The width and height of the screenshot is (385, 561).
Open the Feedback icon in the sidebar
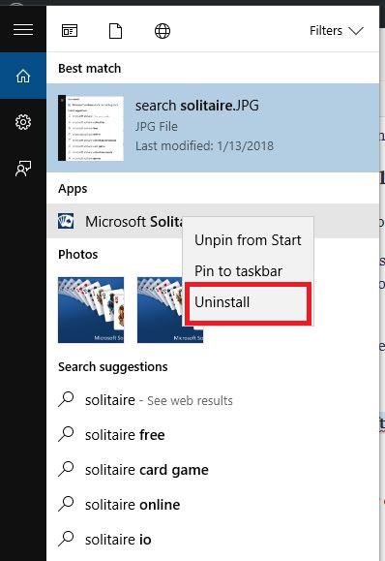click(x=23, y=169)
